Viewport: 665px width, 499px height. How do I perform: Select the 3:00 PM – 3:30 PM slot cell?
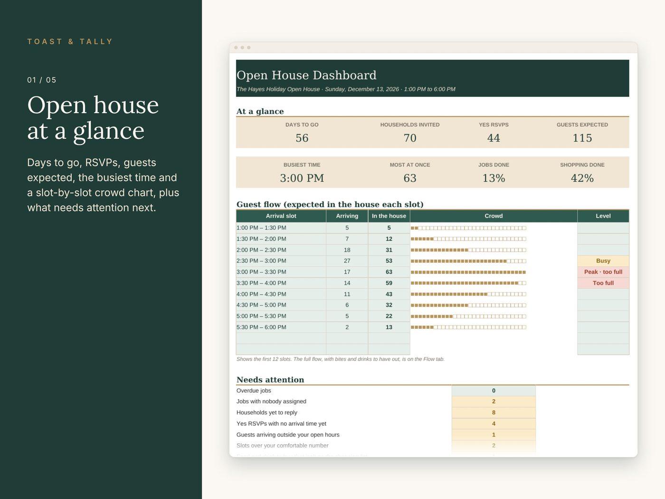281,272
